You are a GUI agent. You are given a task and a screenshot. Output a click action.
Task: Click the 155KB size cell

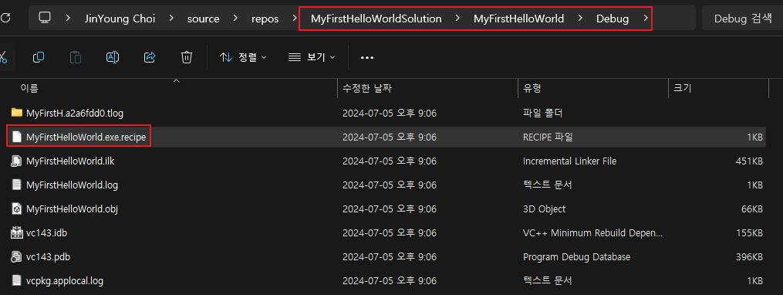[750, 232]
